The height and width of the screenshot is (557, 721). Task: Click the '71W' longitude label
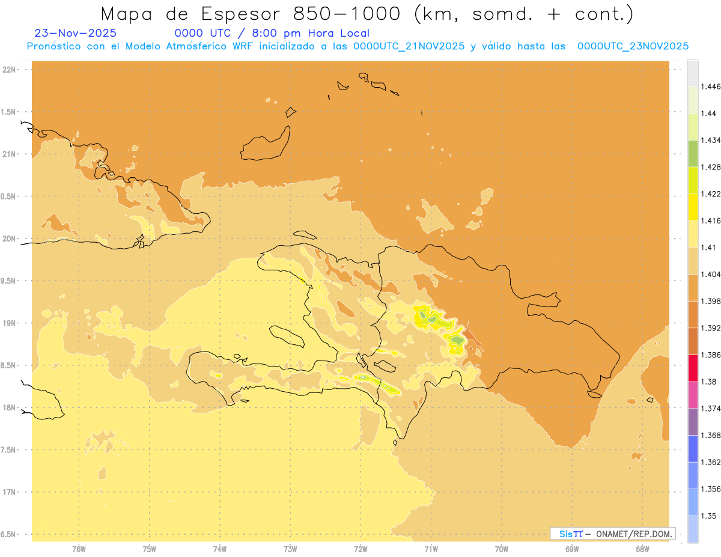coord(431,549)
